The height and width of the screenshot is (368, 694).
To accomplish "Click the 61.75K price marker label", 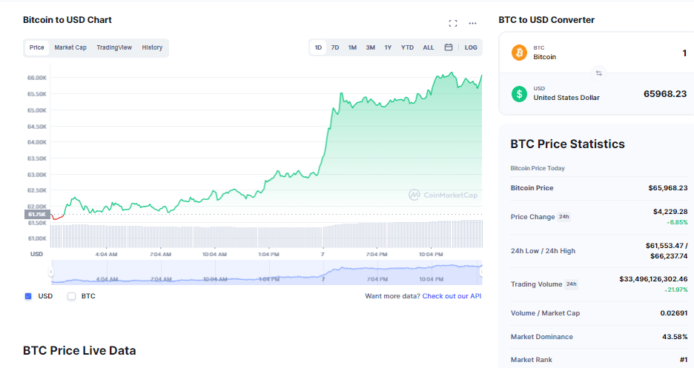I will [x=37, y=214].
